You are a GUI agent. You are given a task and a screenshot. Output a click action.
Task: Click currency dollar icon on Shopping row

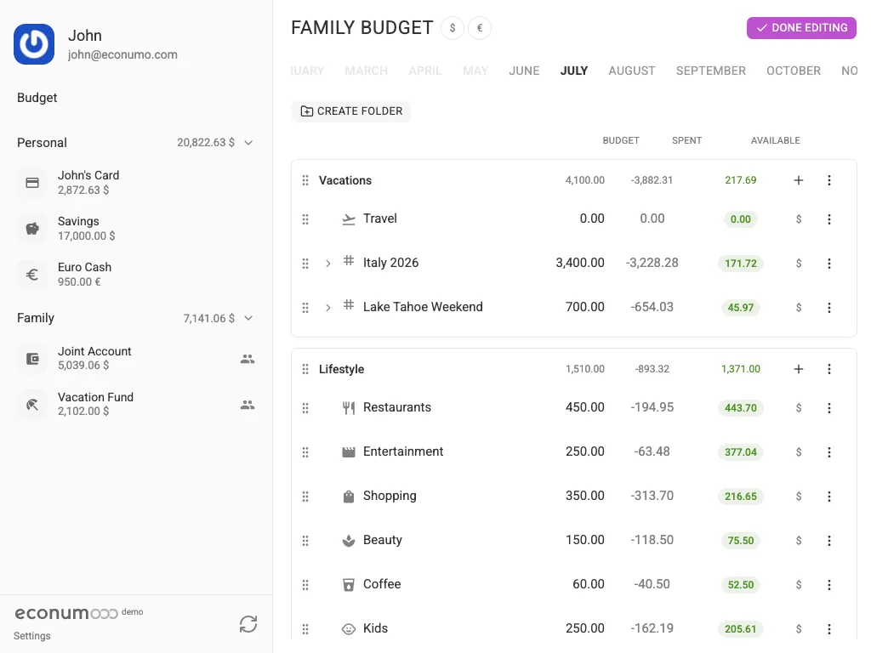798,496
